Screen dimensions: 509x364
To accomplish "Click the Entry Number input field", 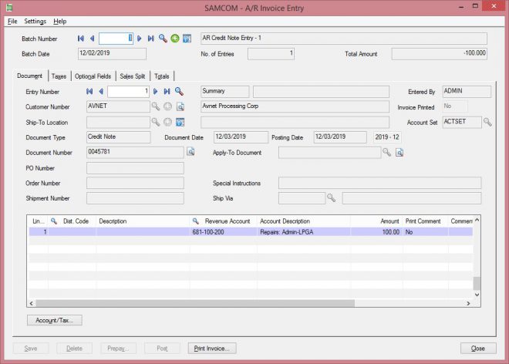I will [x=128, y=92].
